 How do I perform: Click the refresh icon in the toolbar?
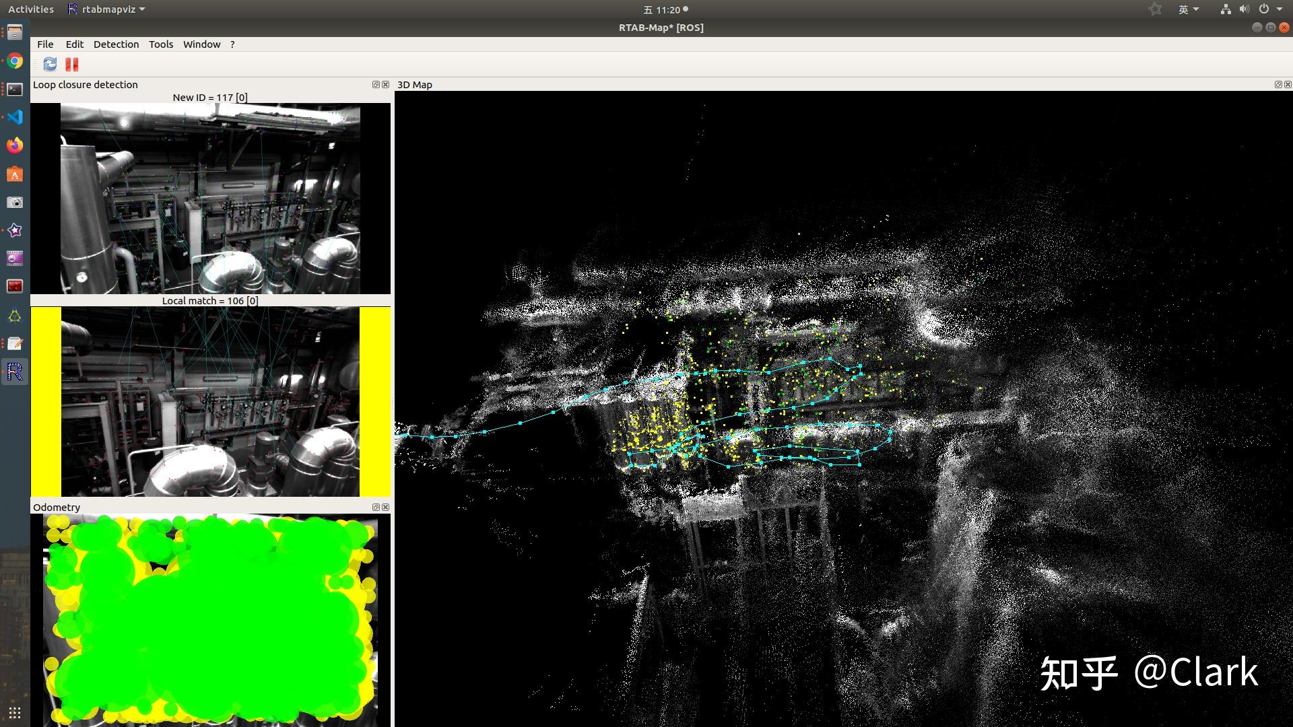tap(49, 64)
